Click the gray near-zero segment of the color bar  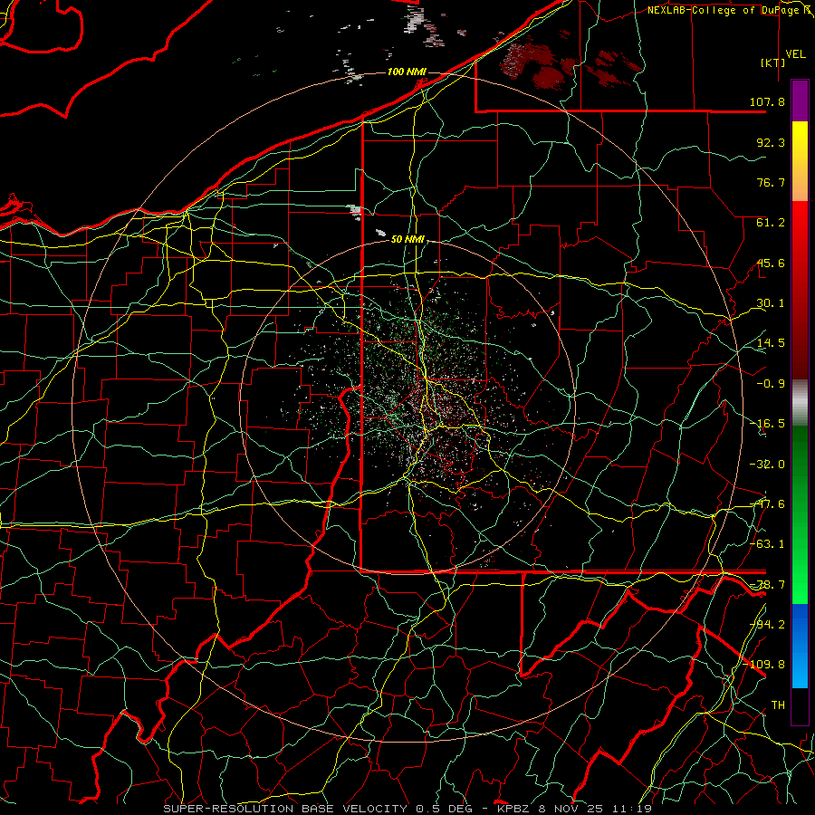(800, 403)
